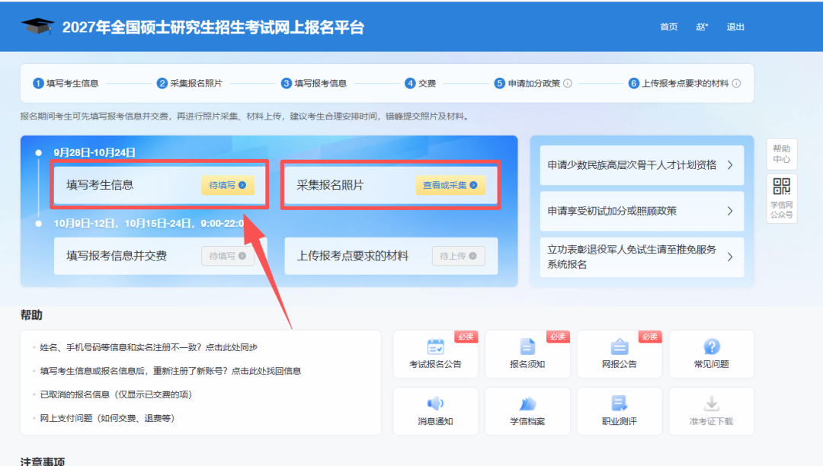The width and height of the screenshot is (823, 466).
Task: Open user menu 赵*
Action: pos(702,27)
